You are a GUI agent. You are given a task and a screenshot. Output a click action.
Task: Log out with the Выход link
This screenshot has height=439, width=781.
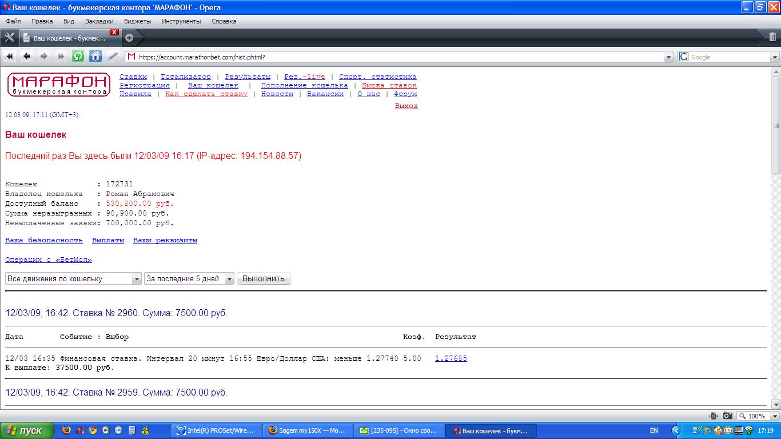pos(407,106)
